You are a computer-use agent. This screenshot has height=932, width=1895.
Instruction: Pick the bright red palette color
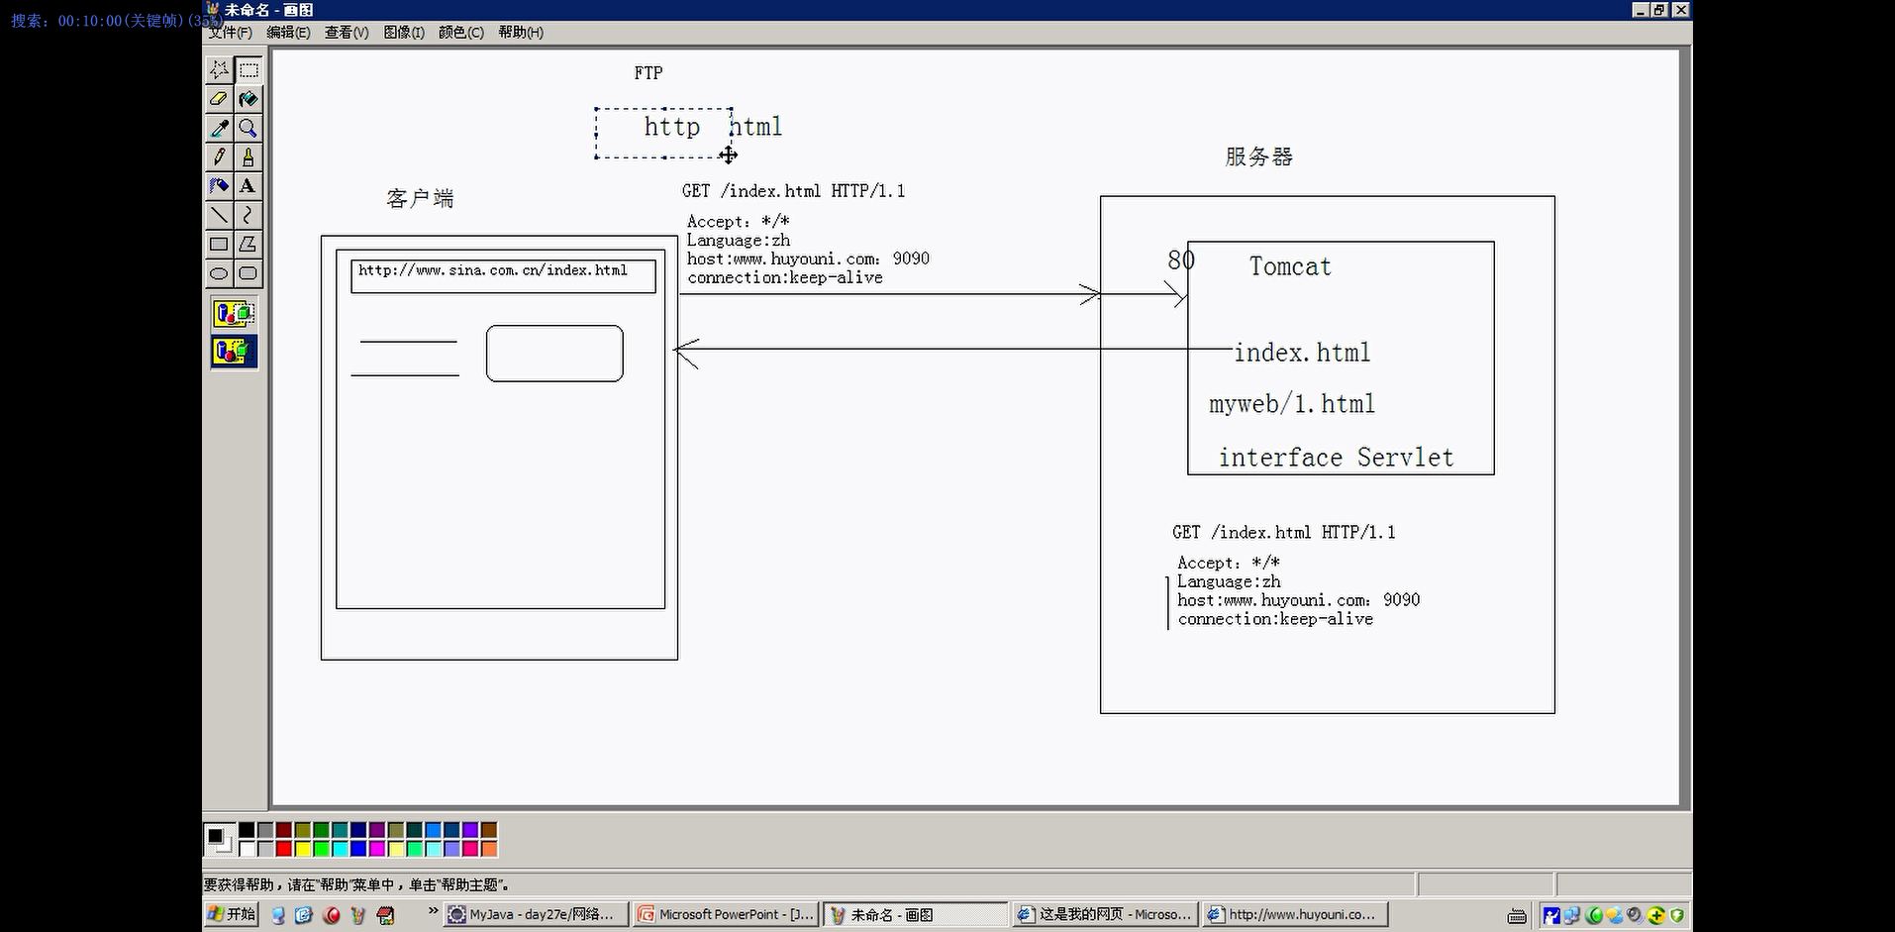(x=284, y=849)
